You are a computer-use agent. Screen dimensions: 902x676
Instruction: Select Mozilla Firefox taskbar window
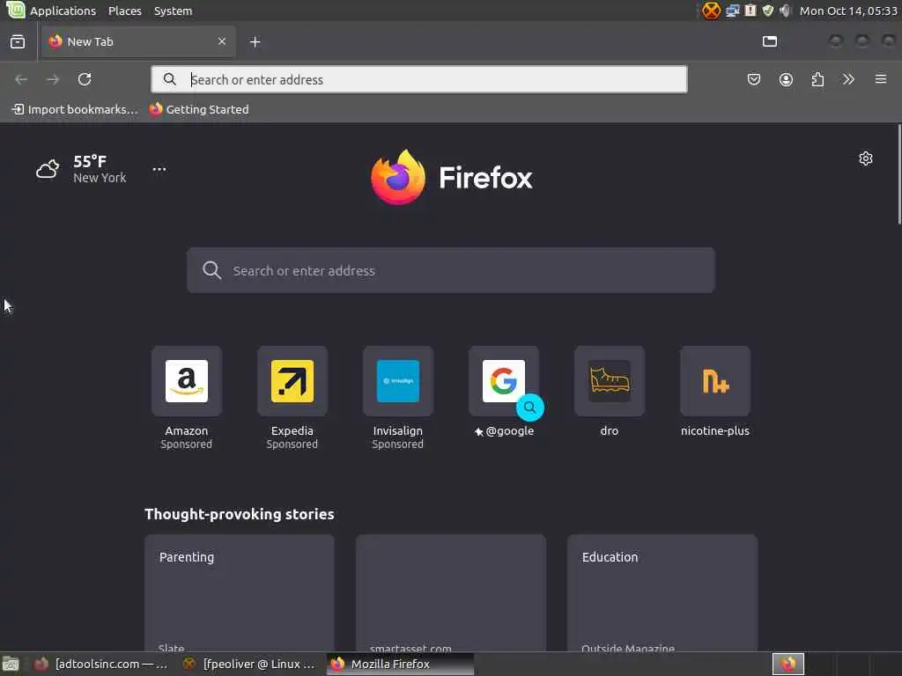point(401,664)
